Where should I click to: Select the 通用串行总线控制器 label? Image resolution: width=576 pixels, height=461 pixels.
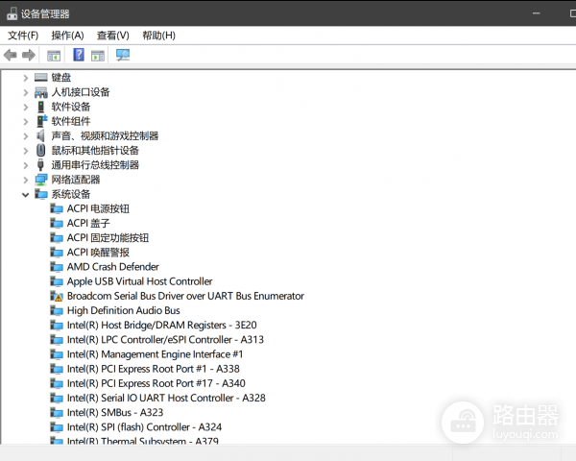95,164
